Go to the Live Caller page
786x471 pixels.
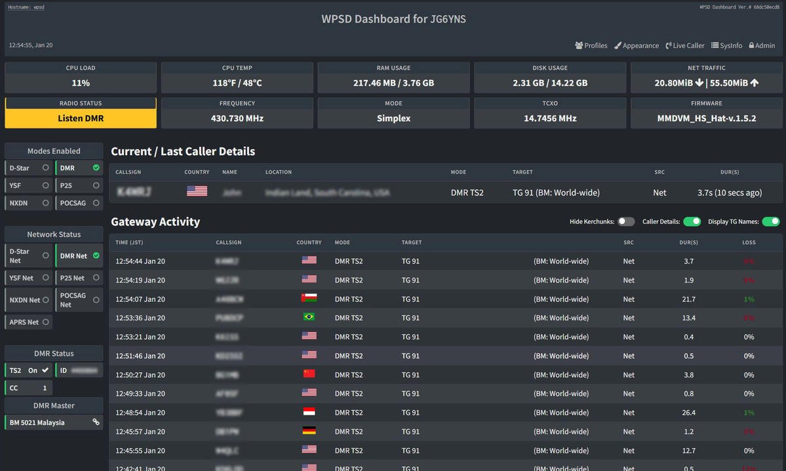tap(685, 46)
